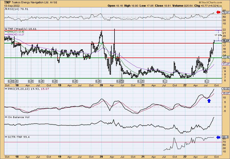Screen dimensions: 230x159
Task: Select the 13-Sep-2022 chart date
Action: coord(12,6)
